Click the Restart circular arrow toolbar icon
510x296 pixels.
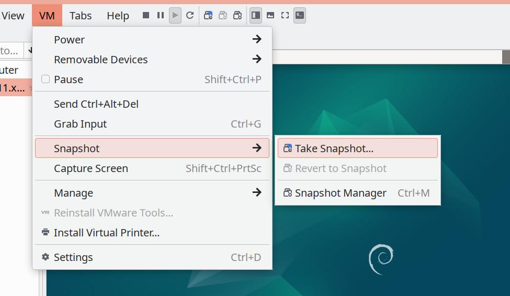click(190, 15)
